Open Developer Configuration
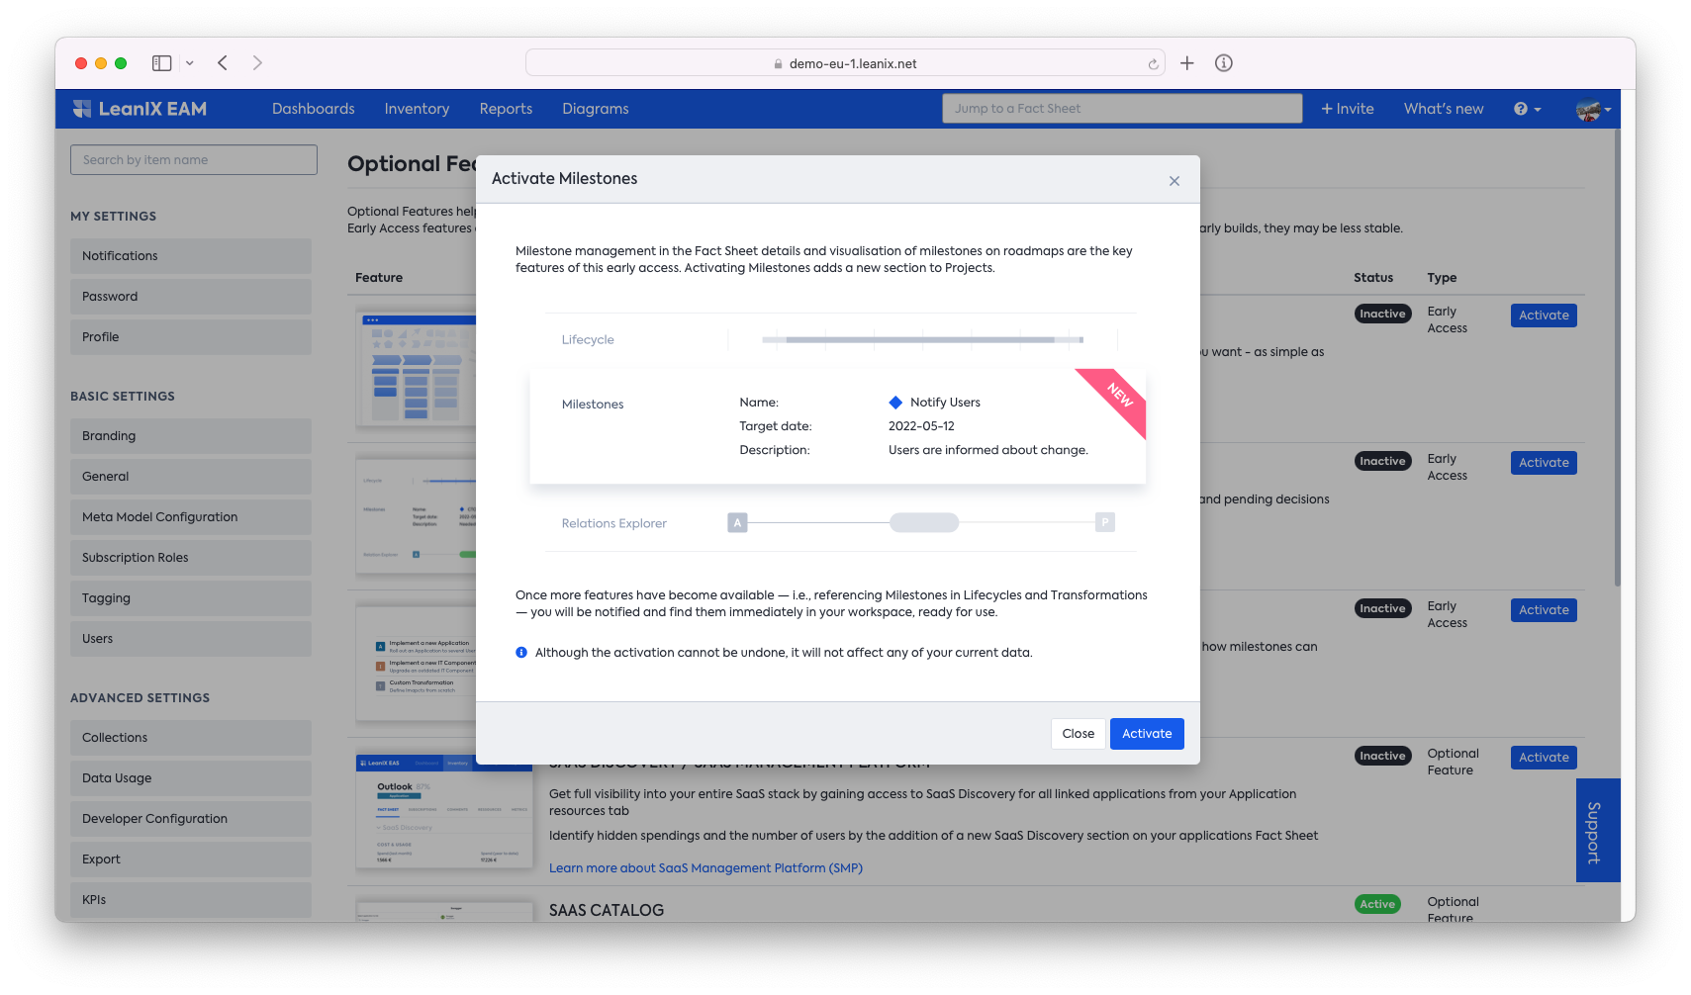Viewport: 1691px width, 995px height. tap(191, 819)
